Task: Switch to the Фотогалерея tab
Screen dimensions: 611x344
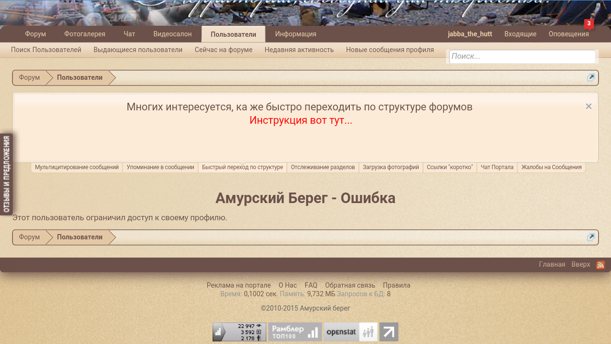Action: pos(85,34)
